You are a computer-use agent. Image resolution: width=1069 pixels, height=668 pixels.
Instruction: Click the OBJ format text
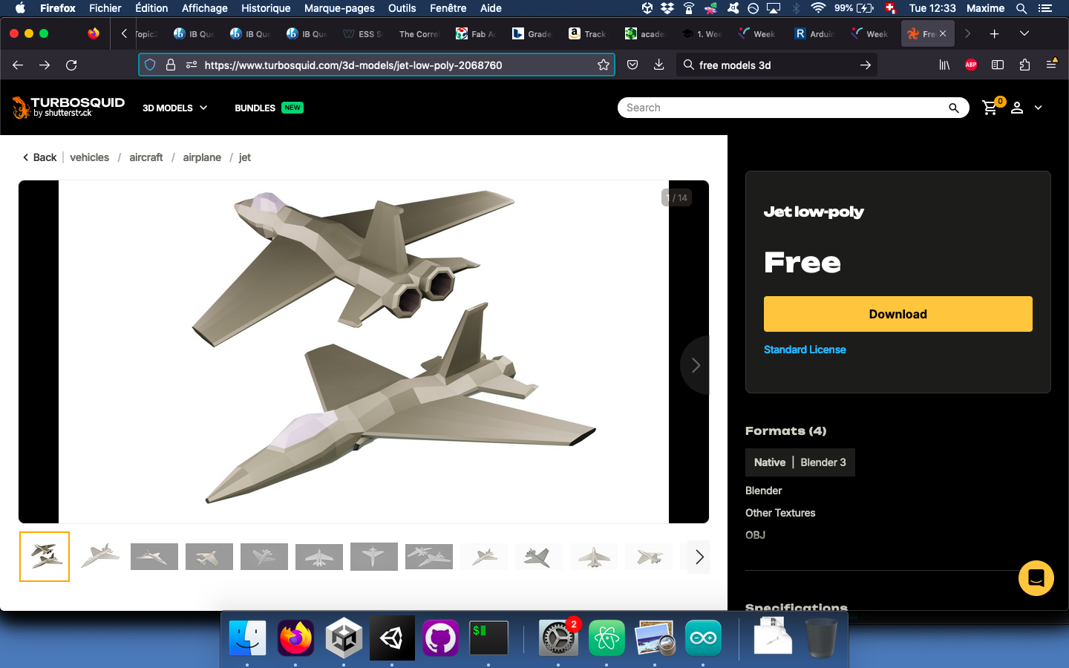click(x=755, y=535)
